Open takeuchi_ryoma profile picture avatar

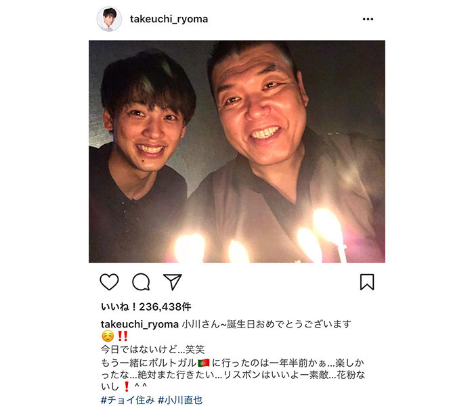109,19
